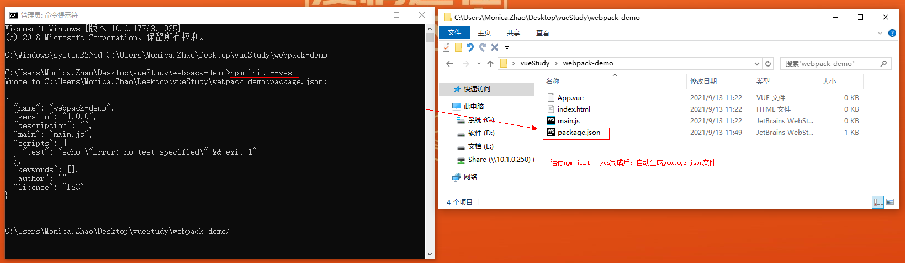Screen dimensions: 905x263
Task: Expand the chevron between vueStudy and webpack-demo
Action: pos(556,63)
